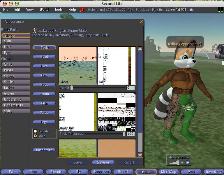Click the Eyes shape category button
This screenshot has height=175, width=224.
tap(44, 66)
